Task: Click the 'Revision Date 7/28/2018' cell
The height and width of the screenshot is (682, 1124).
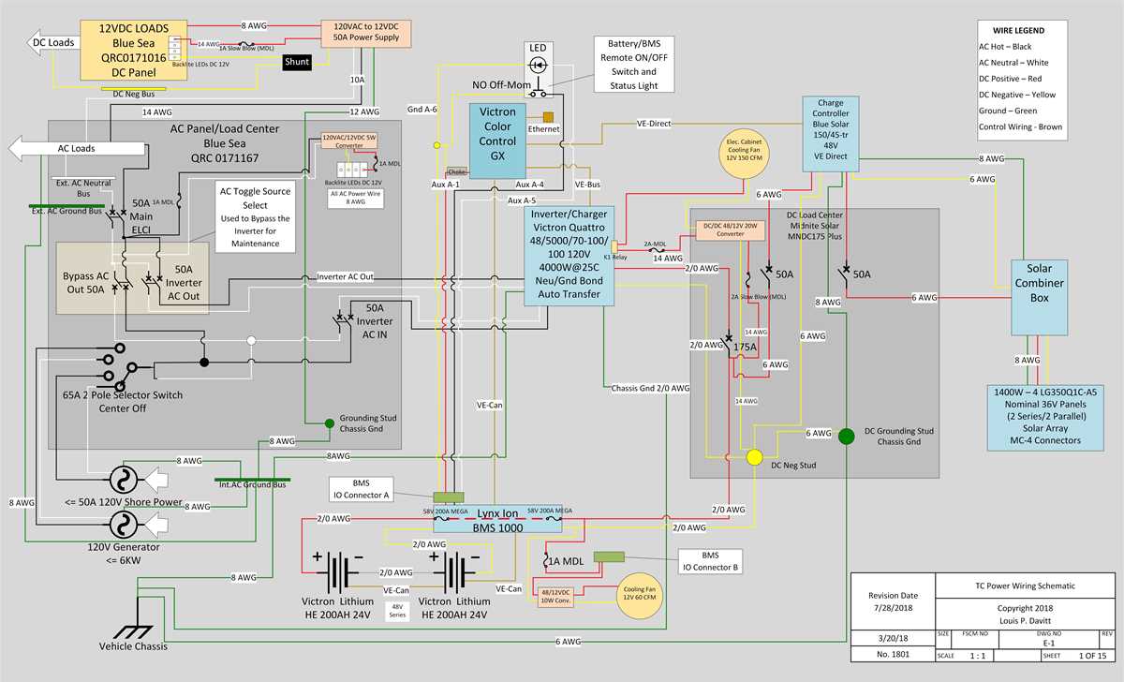Action: tap(893, 601)
